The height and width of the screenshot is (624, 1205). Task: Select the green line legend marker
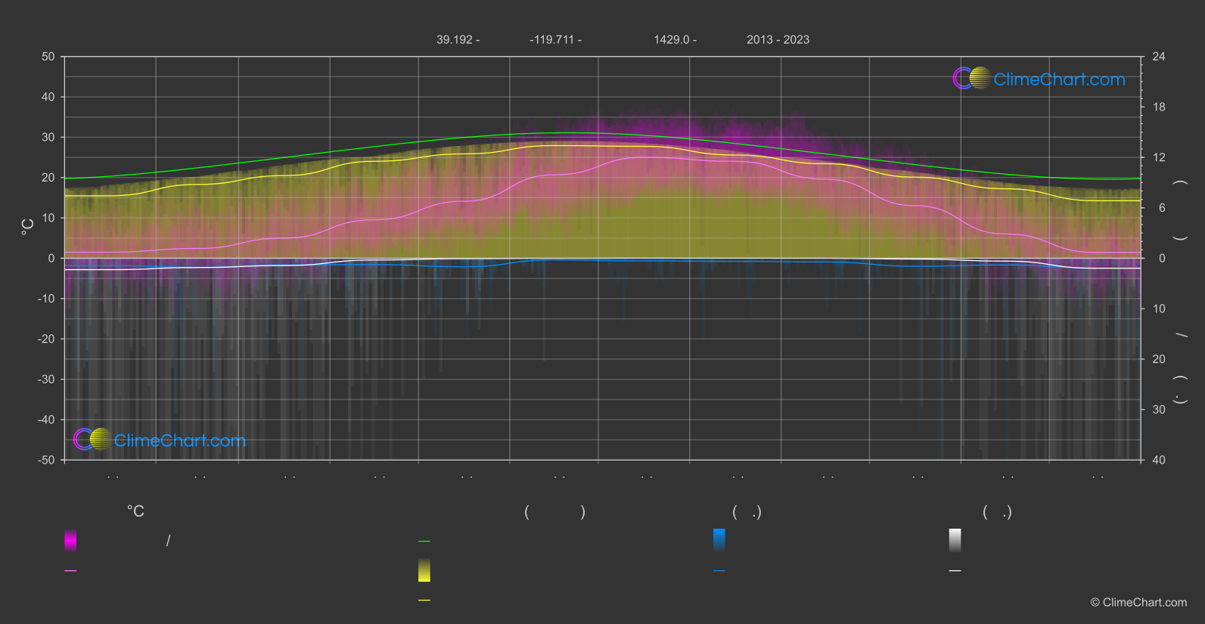[x=424, y=542]
